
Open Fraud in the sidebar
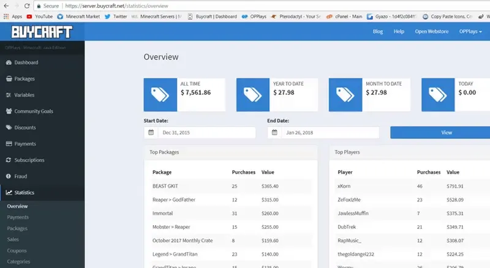42,176
